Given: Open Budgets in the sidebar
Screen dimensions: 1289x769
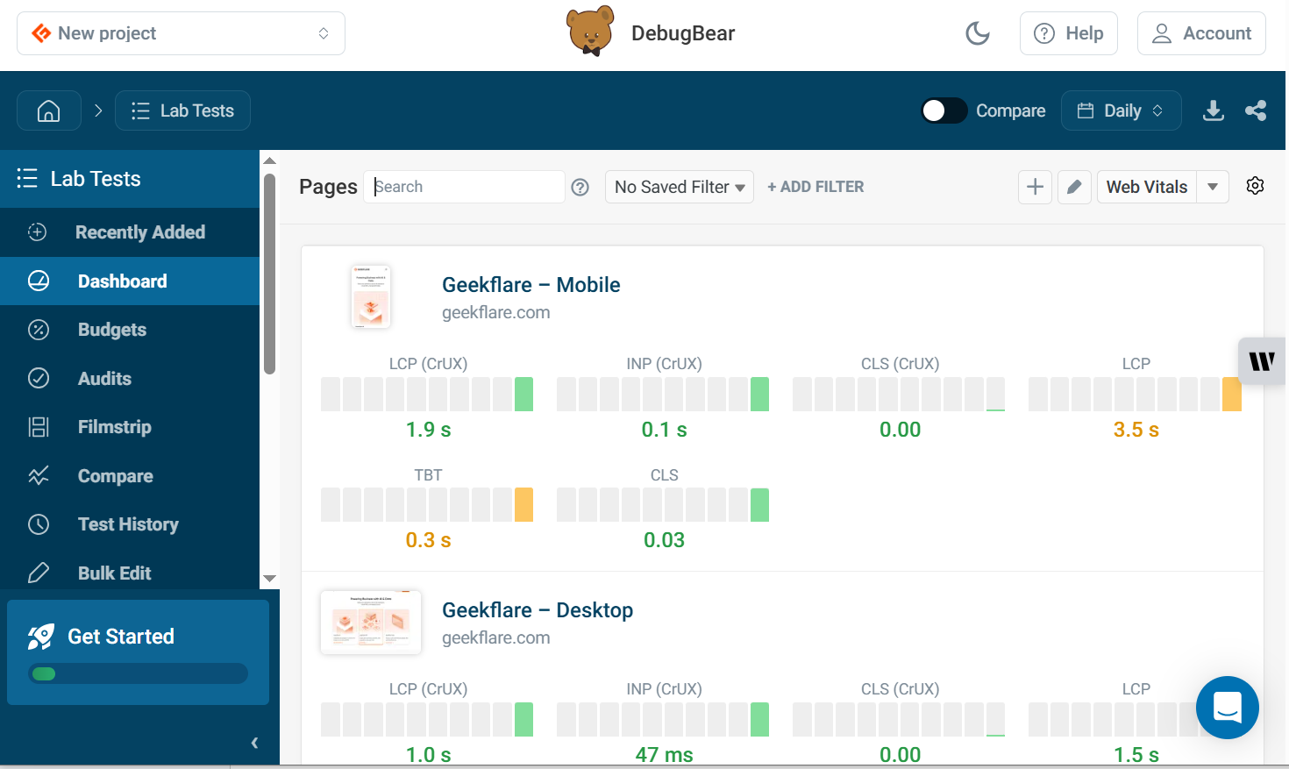Looking at the screenshot, I should pos(111,330).
